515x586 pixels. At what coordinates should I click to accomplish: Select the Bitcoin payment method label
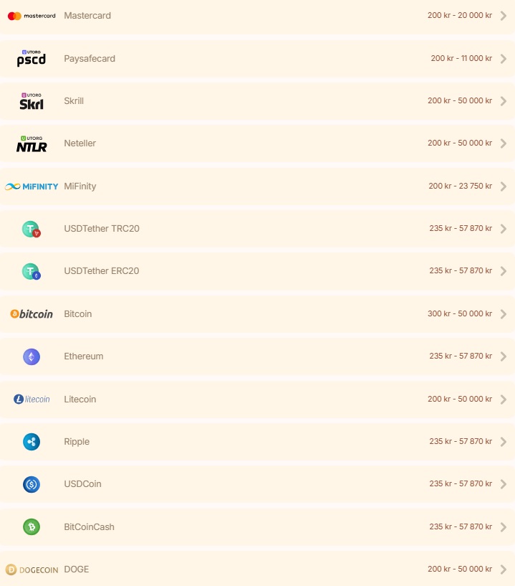pos(78,314)
